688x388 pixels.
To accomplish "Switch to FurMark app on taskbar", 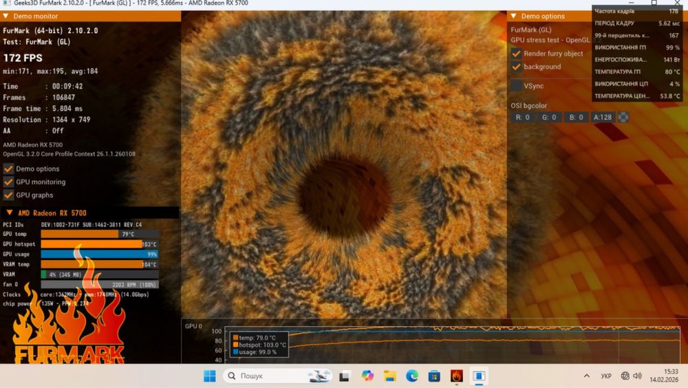I will pos(457,376).
